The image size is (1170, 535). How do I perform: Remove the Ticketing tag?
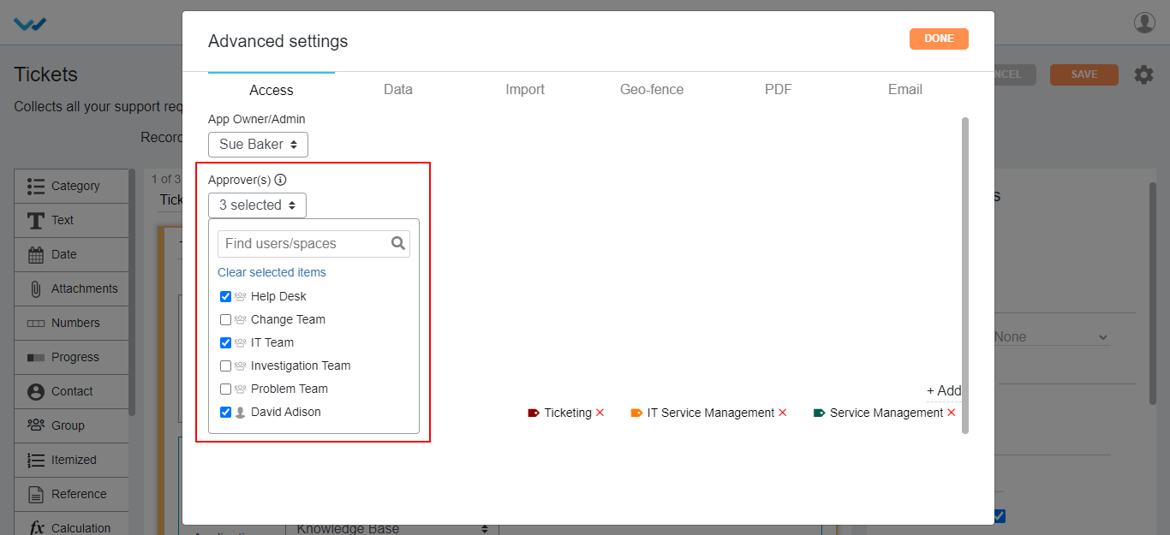pyautogui.click(x=600, y=413)
